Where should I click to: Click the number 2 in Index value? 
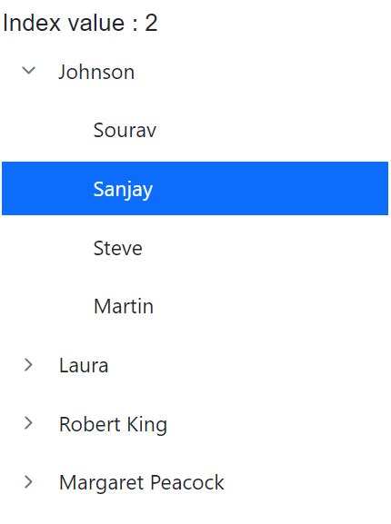pos(151,23)
